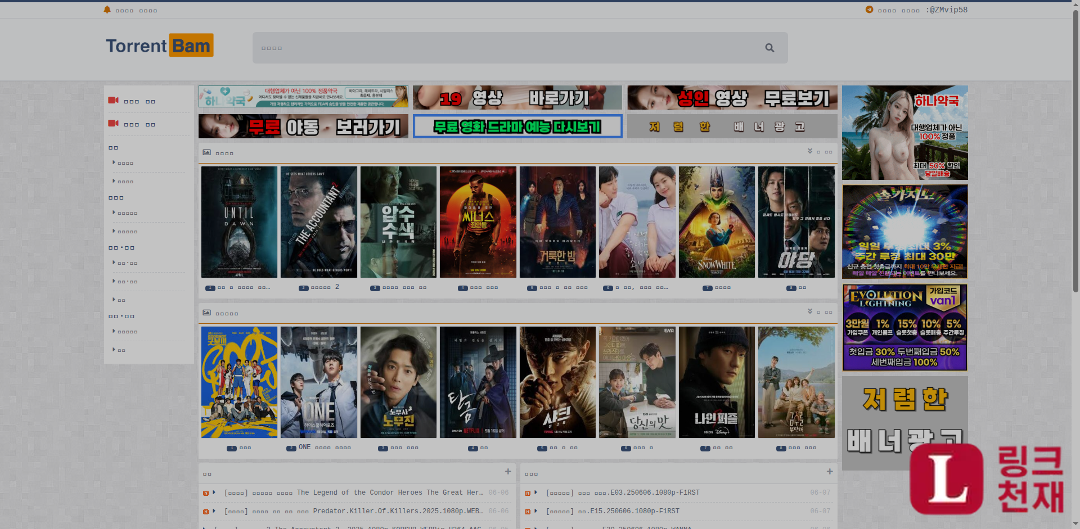Expand more via double-chevron in movie section header
This screenshot has width=1080, height=529.
(x=810, y=151)
